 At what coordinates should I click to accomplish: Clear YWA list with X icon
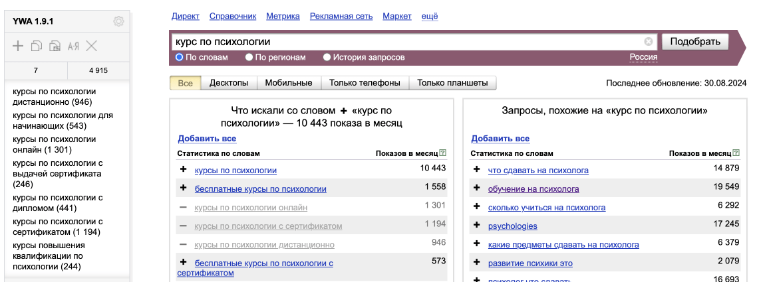pos(92,46)
